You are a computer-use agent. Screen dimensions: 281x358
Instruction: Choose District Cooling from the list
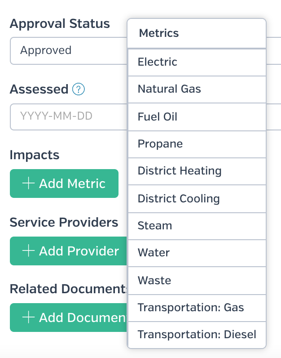197,199
